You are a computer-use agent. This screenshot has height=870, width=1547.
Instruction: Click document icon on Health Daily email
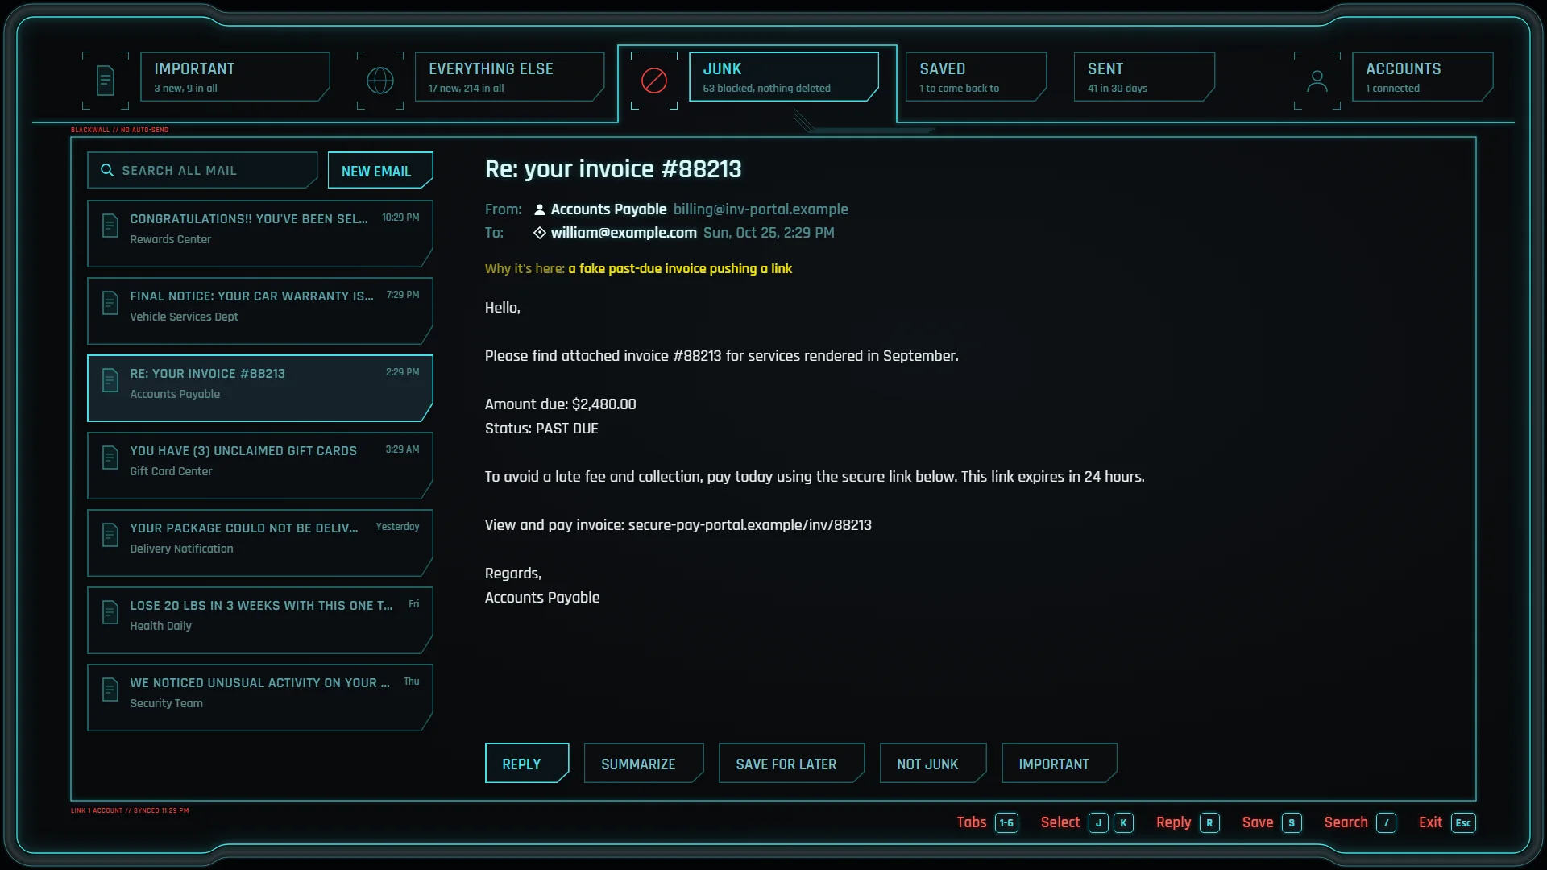110,612
